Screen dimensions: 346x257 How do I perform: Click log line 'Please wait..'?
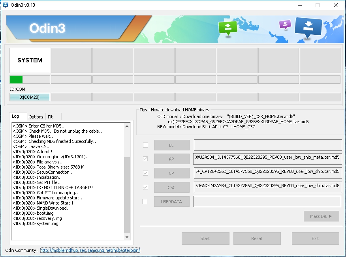(33, 136)
